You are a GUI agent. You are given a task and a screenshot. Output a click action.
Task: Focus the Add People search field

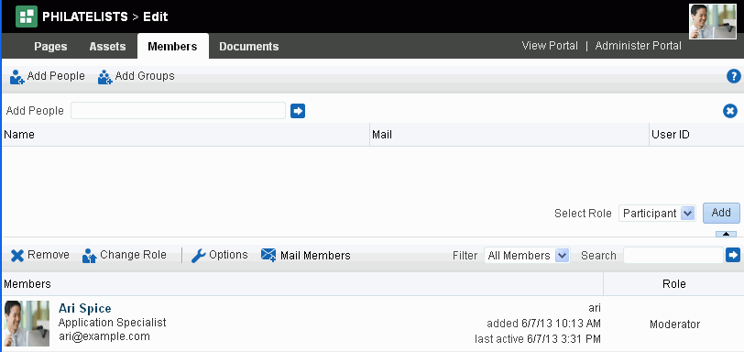179,111
